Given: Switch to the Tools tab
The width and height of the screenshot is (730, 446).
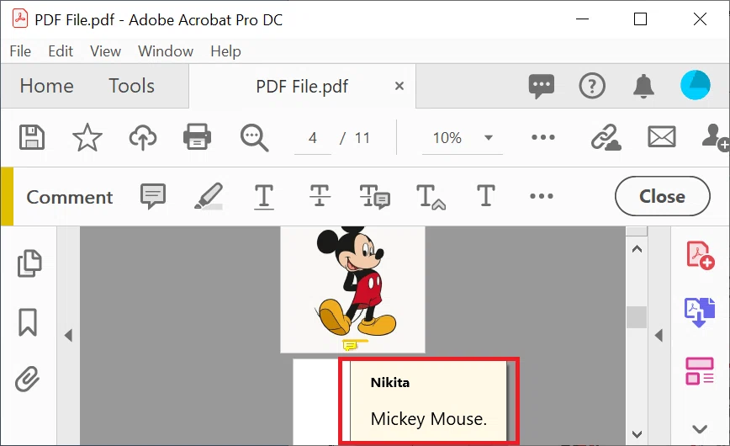Looking at the screenshot, I should coord(132,86).
